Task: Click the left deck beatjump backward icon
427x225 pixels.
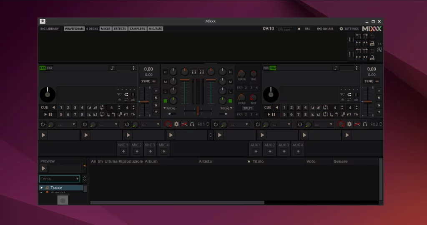Action: click(126, 114)
